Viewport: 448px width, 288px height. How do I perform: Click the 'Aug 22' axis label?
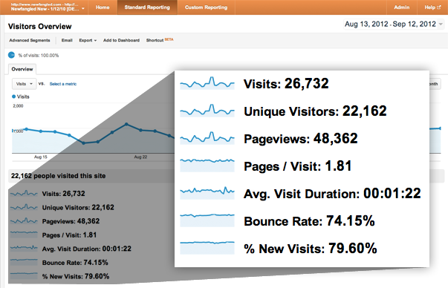[x=140, y=157]
